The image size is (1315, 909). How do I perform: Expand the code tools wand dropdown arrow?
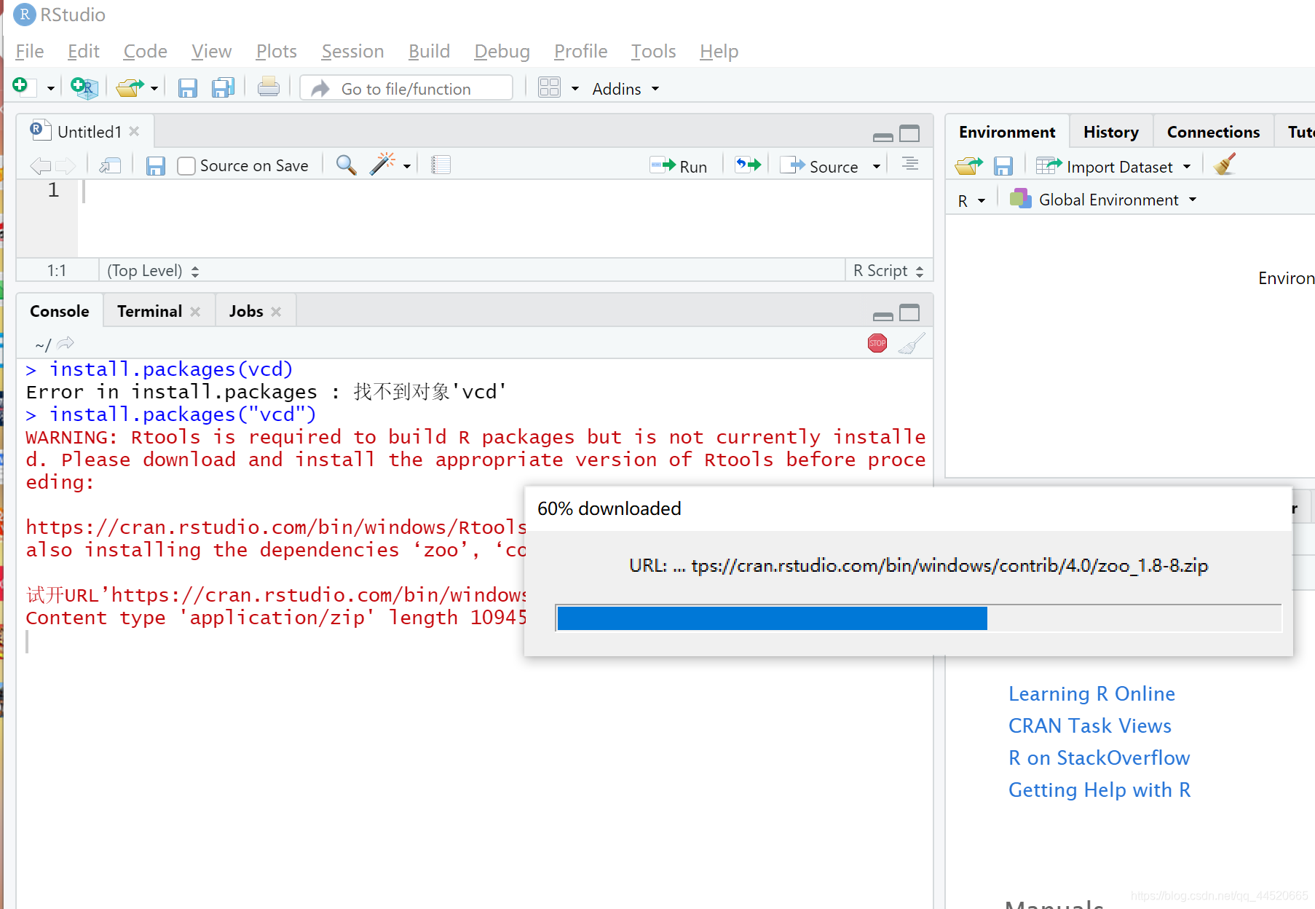coord(407,167)
